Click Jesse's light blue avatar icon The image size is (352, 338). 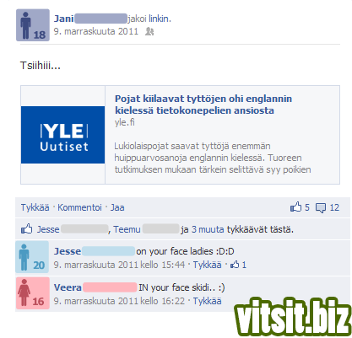coord(32,257)
